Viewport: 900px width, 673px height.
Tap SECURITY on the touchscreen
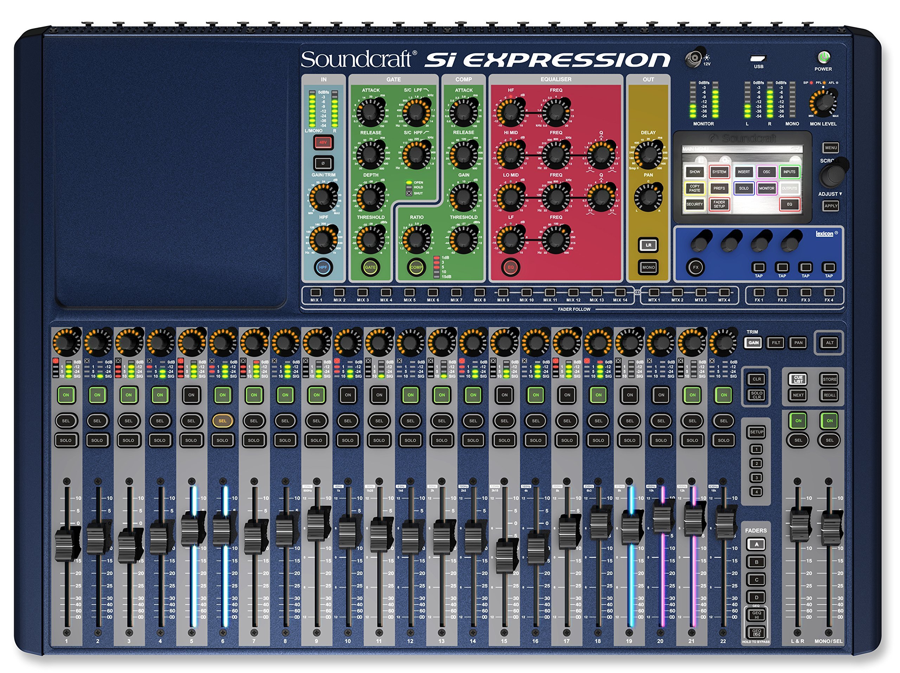click(695, 204)
